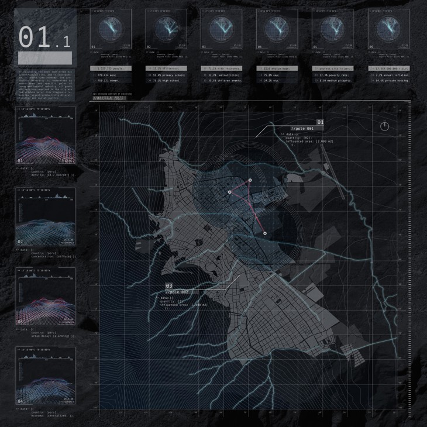Open globe diagram 04
The width and height of the screenshot is (427, 427).
pyautogui.click(x=277, y=29)
